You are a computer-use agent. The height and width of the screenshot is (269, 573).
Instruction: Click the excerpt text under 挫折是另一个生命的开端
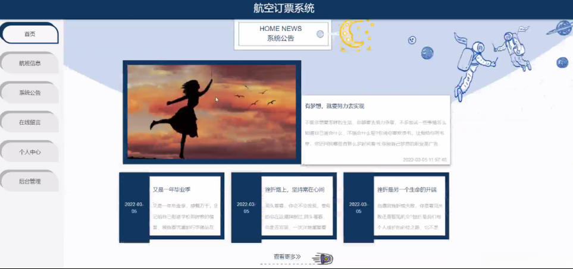click(x=409, y=217)
